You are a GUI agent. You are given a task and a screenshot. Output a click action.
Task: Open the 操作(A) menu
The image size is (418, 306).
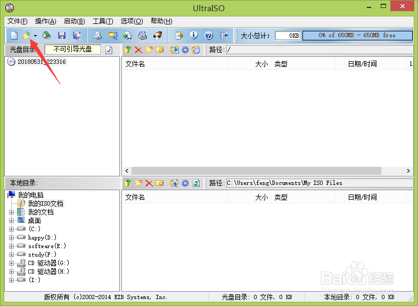point(46,21)
